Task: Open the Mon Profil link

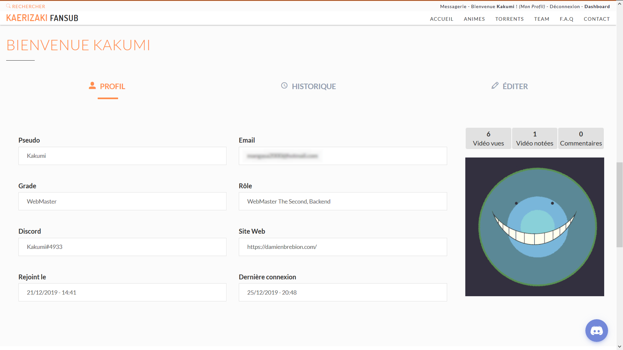Action: click(x=532, y=6)
